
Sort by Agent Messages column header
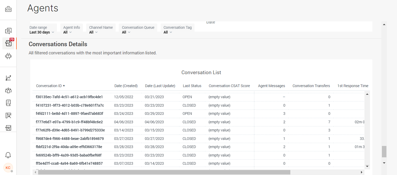pos(272,86)
